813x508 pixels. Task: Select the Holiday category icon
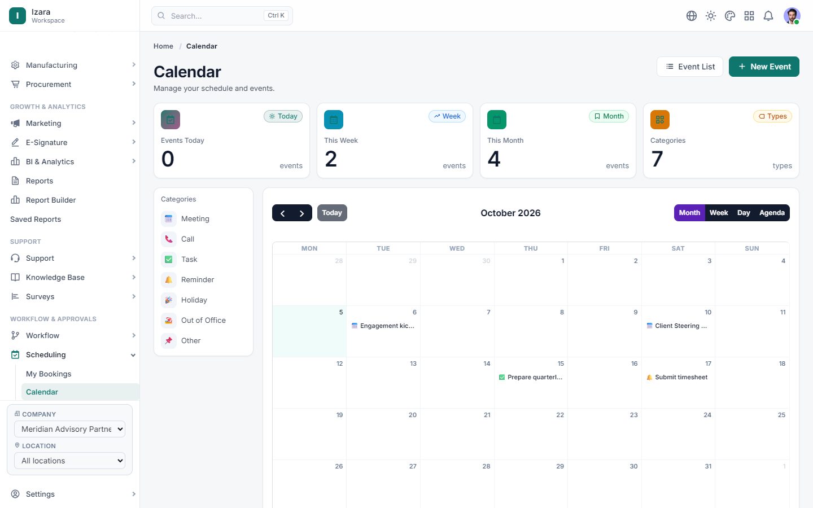(169, 300)
